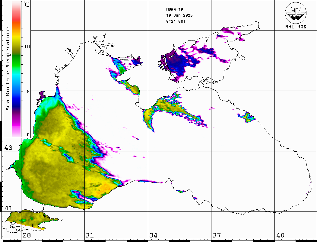This screenshot has height=242, width=317.
Task: Click the MHI RAS text label
Action: [296, 27]
